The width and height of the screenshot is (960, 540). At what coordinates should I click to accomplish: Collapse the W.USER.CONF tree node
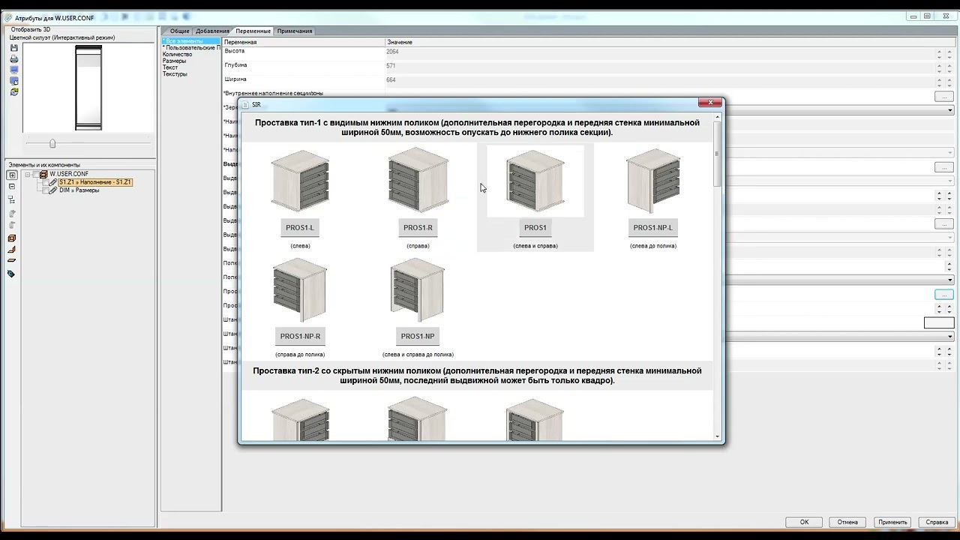point(28,174)
